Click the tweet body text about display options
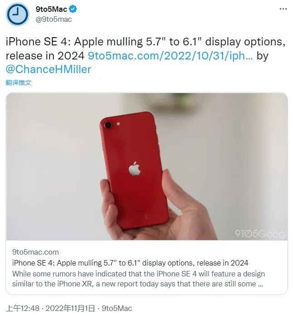Image resolution: width=293 pixels, height=315 pixels. (146, 49)
